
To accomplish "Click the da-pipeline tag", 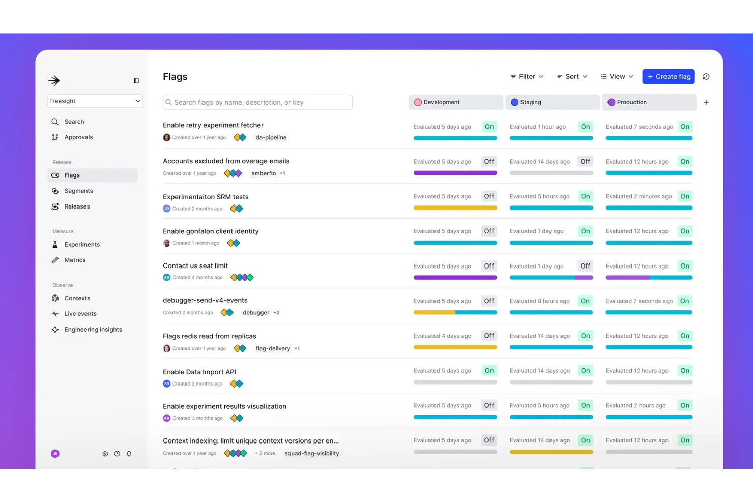I will 271,137.
